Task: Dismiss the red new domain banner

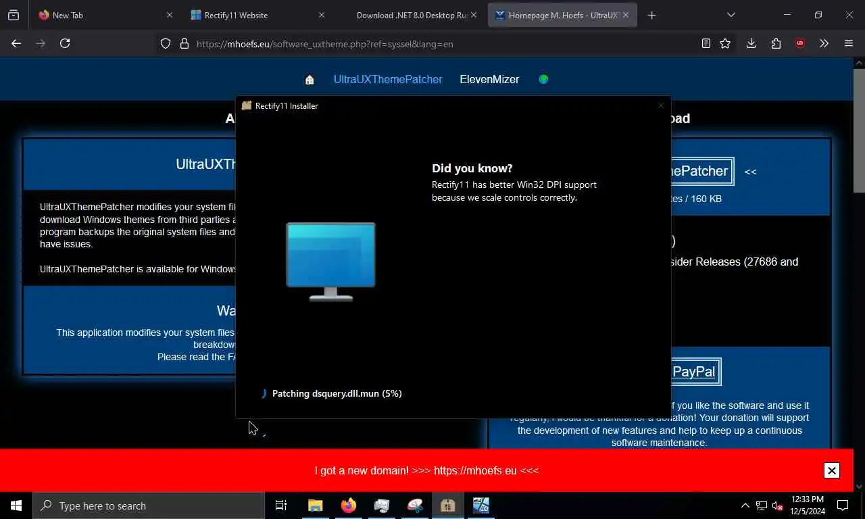Action: pos(832,470)
